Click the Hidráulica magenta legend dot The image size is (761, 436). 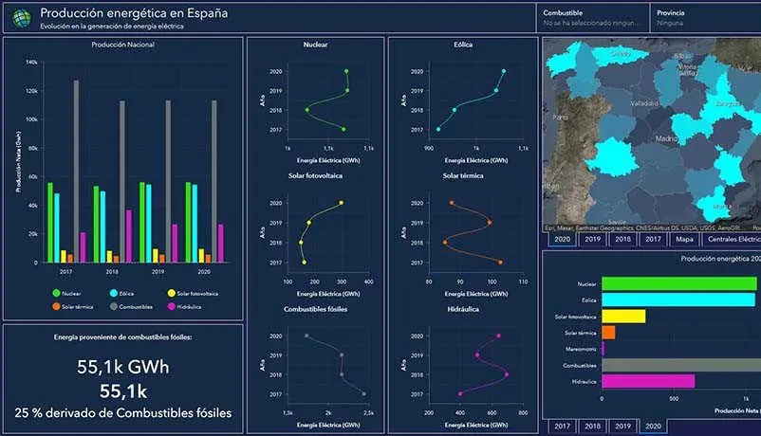[x=171, y=307]
